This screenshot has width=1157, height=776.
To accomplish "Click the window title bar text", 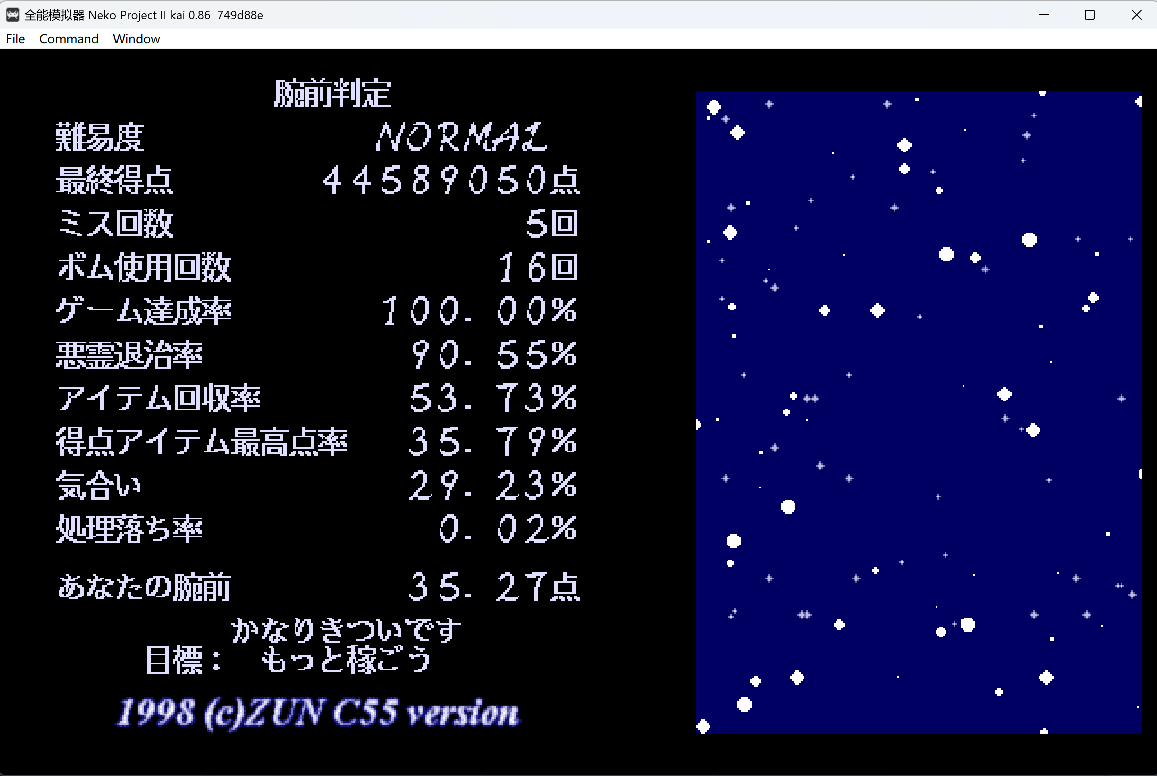I will (x=143, y=15).
